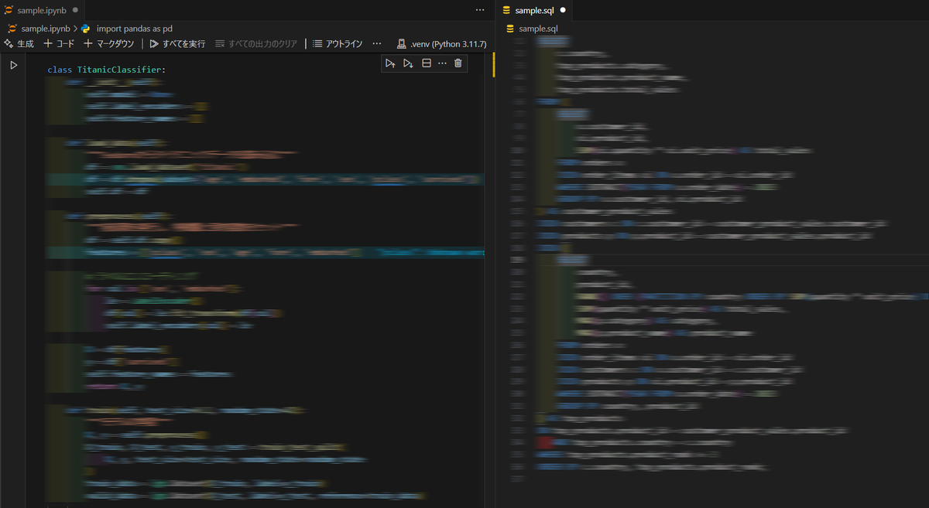The image size is (929, 508).
Task: Open notebook toolbar overflow ellipsis menu
Action: (377, 44)
